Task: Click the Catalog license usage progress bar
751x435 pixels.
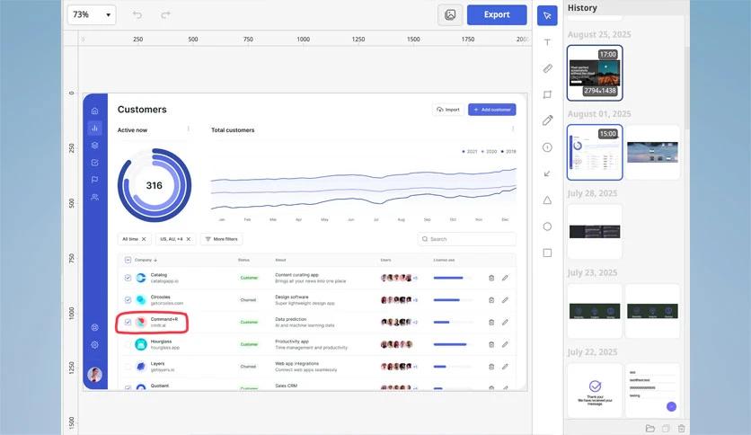Action: pyautogui.click(x=452, y=278)
